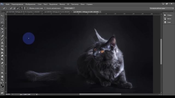Swap foreground and background colors
This screenshot has height=98, width=175.
click(x=3, y=83)
